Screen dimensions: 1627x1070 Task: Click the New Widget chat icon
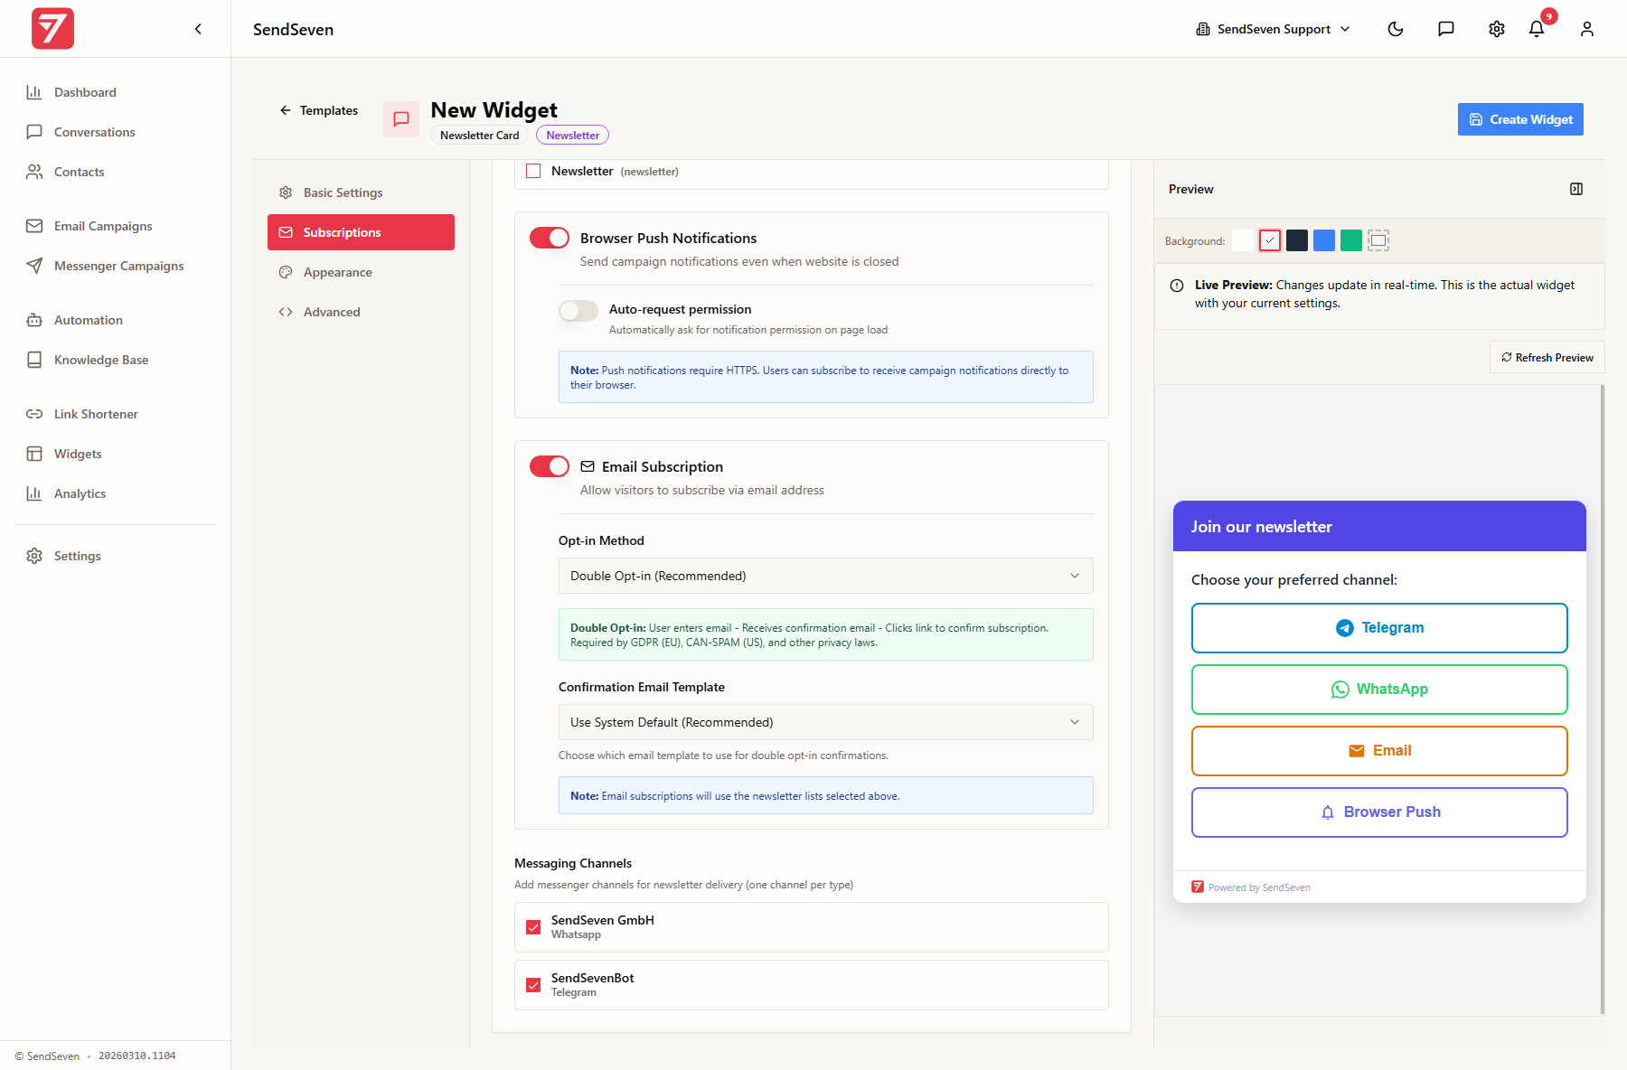point(401,119)
